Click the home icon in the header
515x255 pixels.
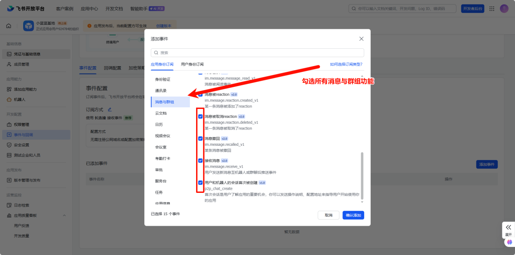(9, 26)
